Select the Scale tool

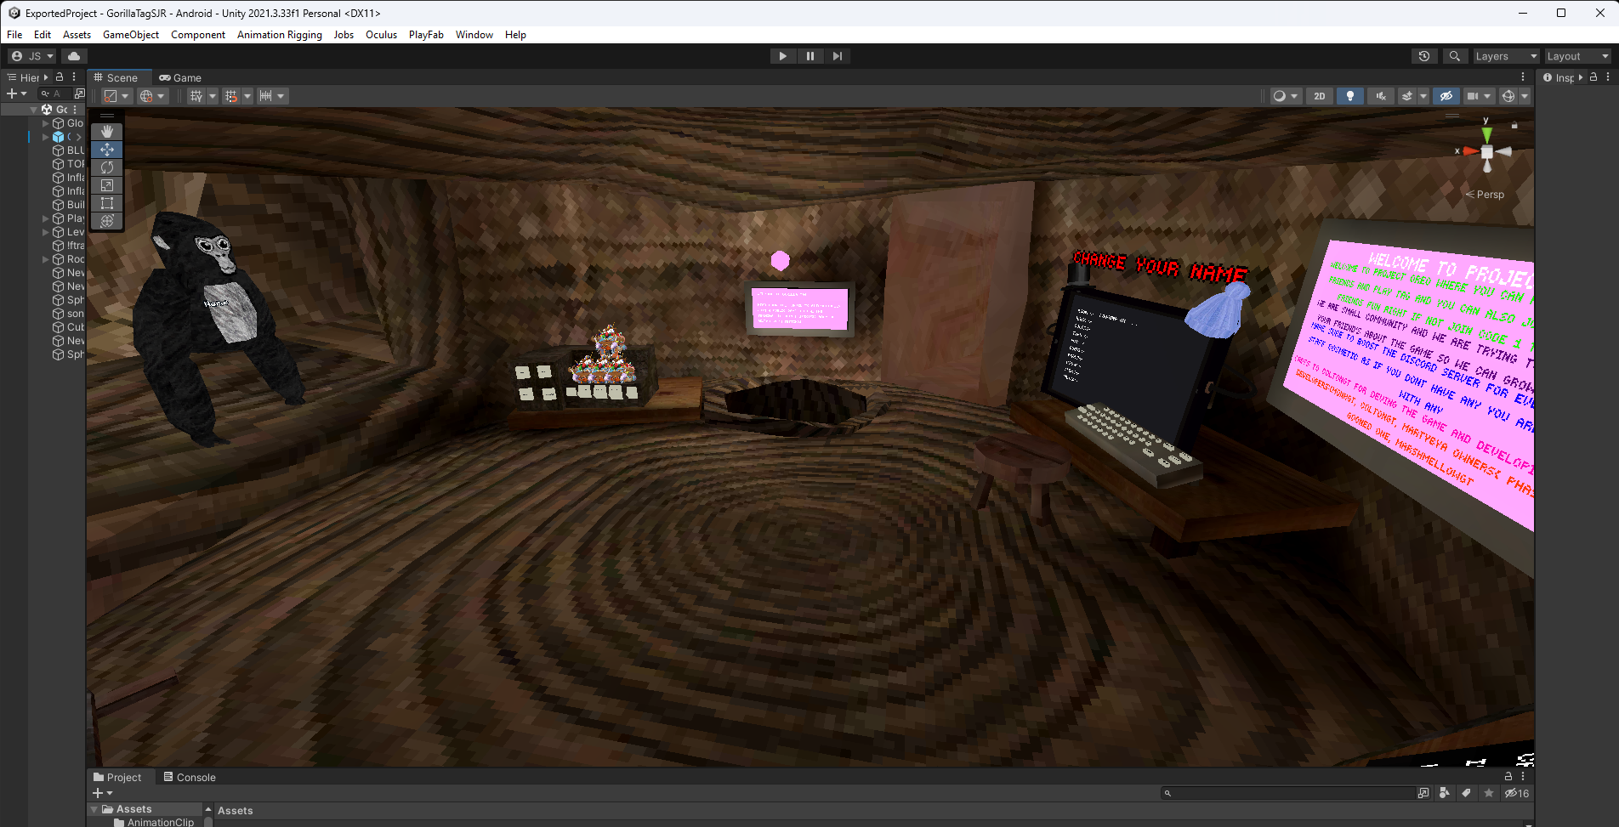tap(107, 185)
